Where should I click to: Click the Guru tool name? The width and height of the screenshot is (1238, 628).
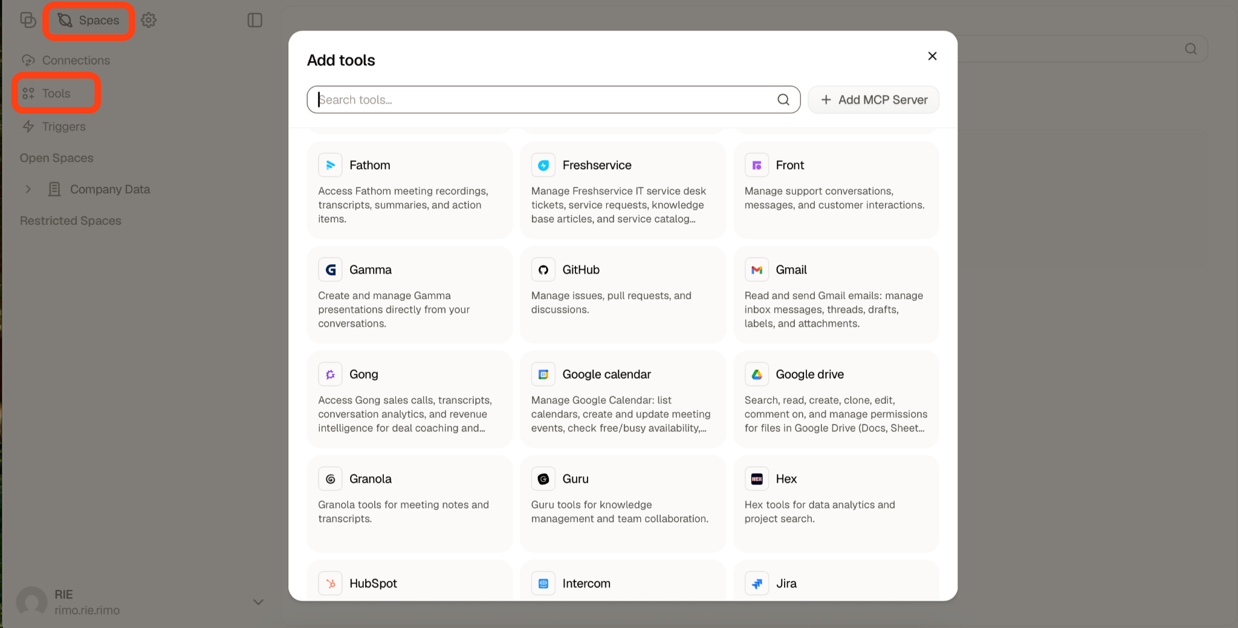[575, 479]
